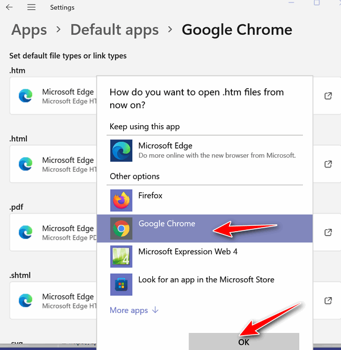Open external link icon for .pdf row
This screenshot has height=350, width=341.
tap(328, 232)
